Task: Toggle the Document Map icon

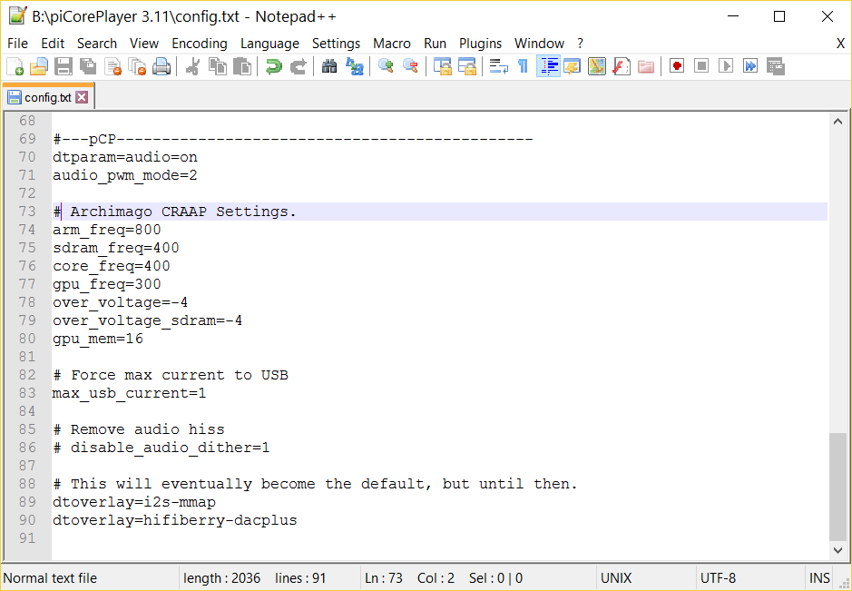Action: click(597, 66)
